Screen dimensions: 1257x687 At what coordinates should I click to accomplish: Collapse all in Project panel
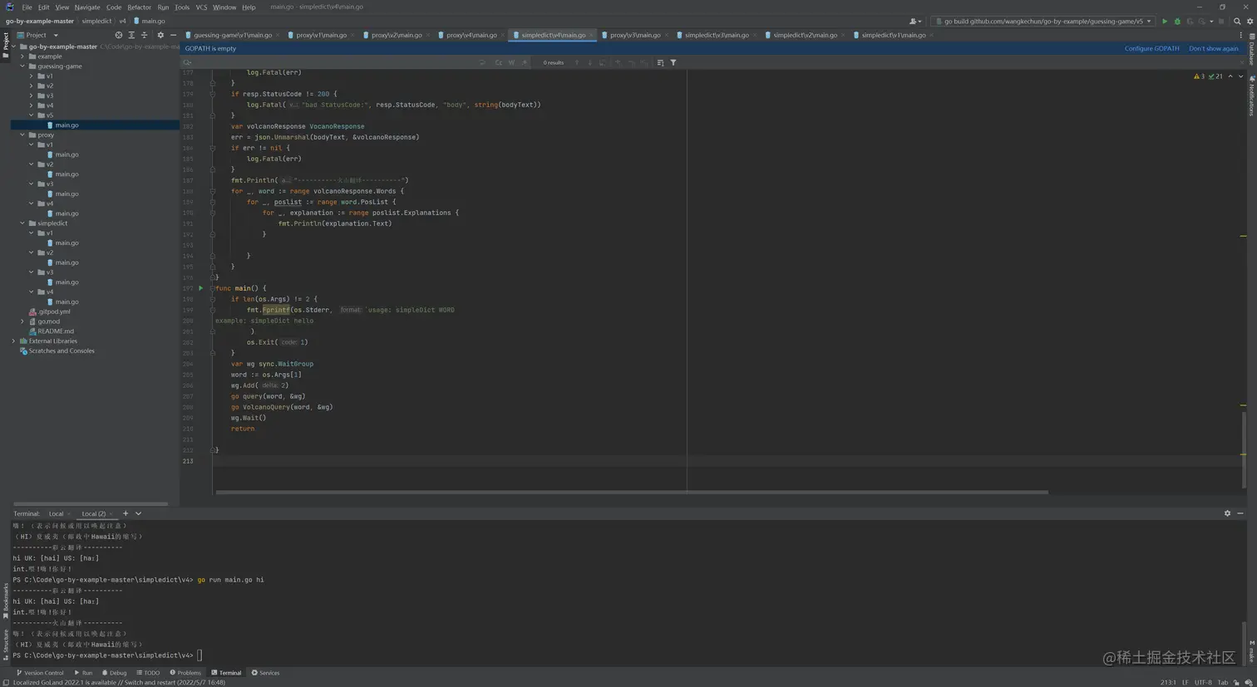click(x=144, y=35)
